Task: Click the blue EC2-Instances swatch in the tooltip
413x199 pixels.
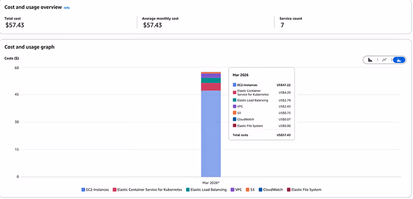Action: click(x=234, y=85)
